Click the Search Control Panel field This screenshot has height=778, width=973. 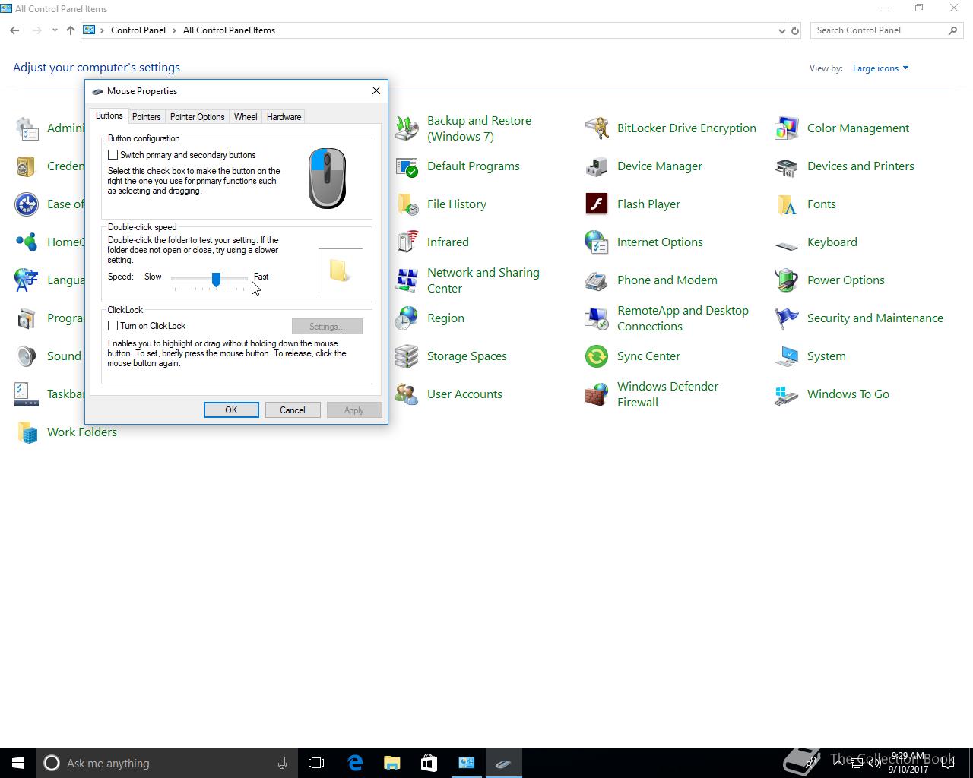[880, 30]
